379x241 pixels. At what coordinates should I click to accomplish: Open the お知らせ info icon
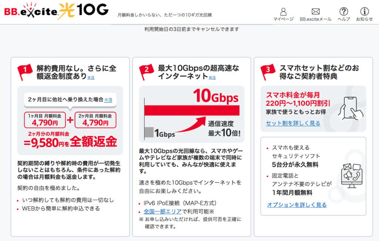tap(365, 11)
